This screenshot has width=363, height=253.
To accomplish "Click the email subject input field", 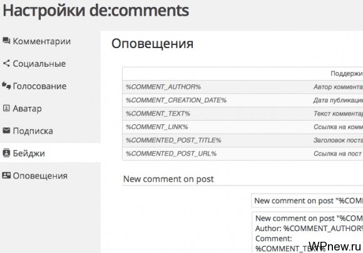I will pyautogui.click(x=307, y=201).
